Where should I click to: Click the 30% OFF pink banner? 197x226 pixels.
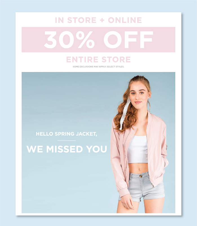[x=98, y=40]
